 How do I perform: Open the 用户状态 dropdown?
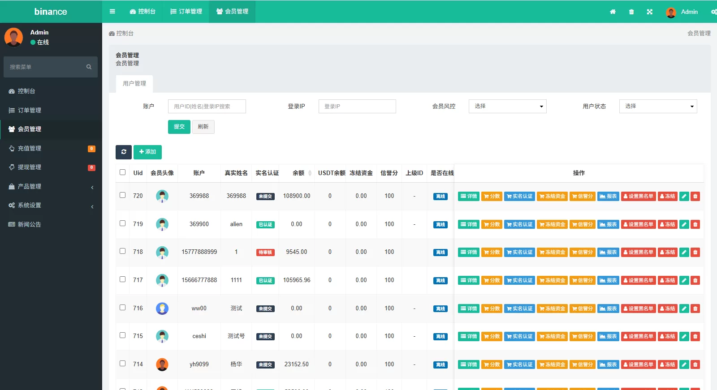[x=658, y=107]
